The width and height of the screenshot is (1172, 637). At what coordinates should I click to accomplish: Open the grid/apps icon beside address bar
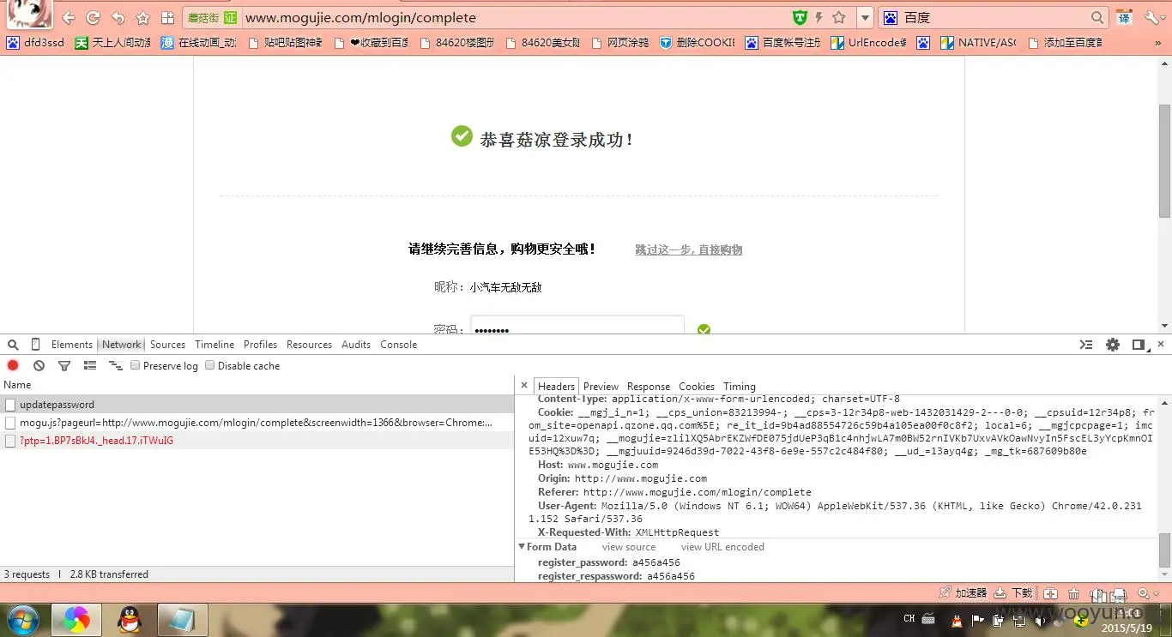click(x=168, y=17)
